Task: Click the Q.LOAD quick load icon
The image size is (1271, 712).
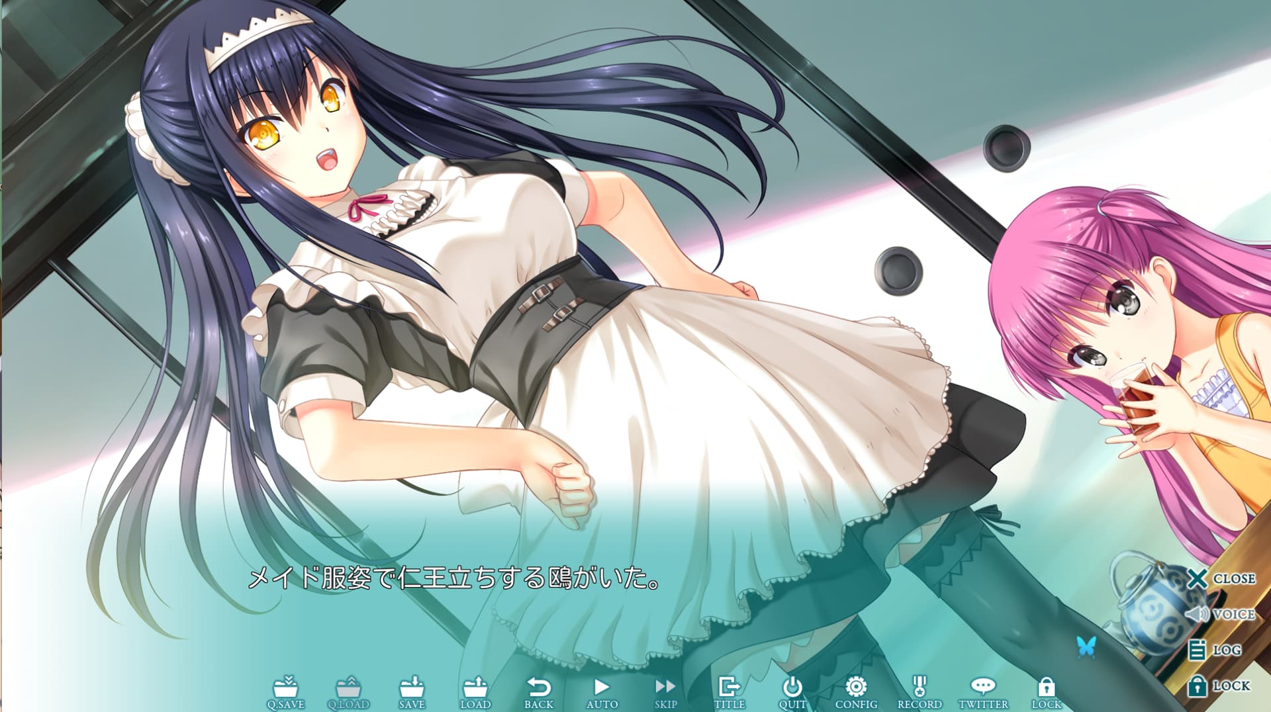Action: [x=349, y=693]
